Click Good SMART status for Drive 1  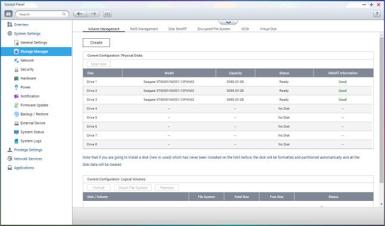[x=343, y=82]
